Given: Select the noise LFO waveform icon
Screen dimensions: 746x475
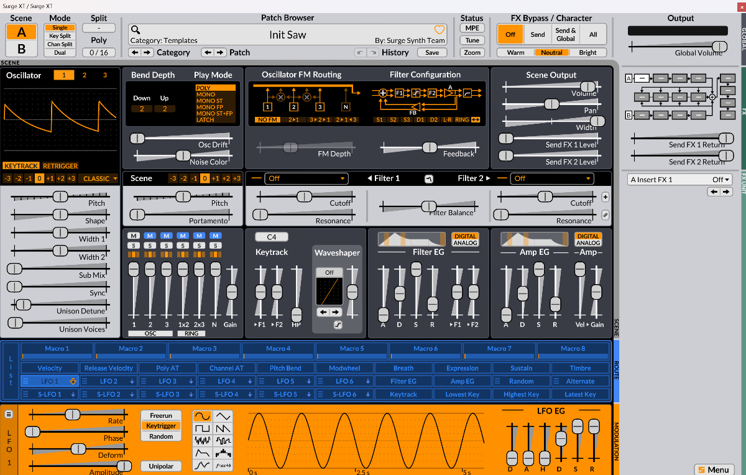Looking at the screenshot, I should tap(203, 441).
